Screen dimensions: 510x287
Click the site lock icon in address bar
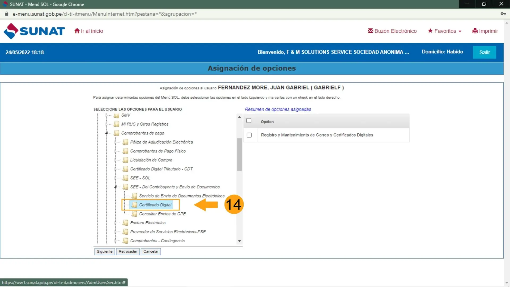(x=7, y=14)
